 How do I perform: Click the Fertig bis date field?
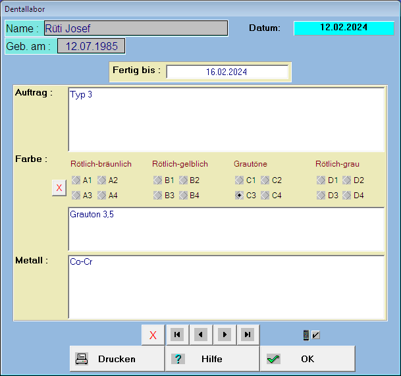tap(227, 72)
